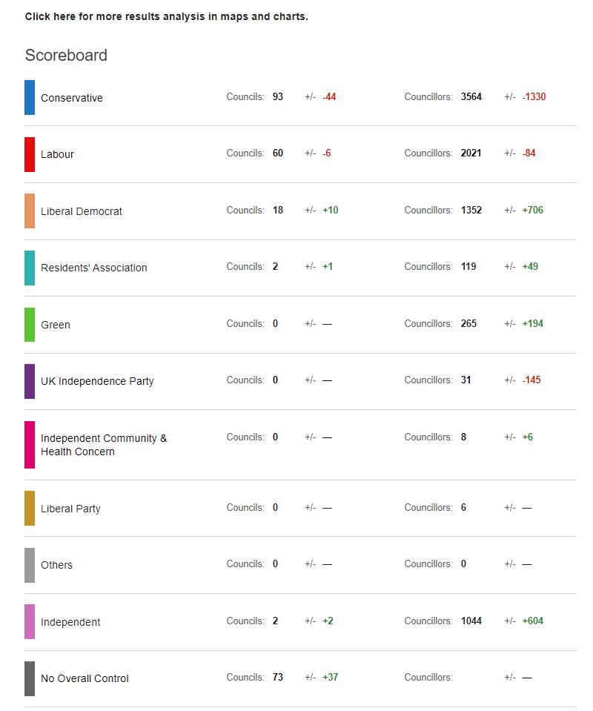Click the Liberal Democrat party label
Image resolution: width=593 pixels, height=711 pixels.
coord(82,211)
